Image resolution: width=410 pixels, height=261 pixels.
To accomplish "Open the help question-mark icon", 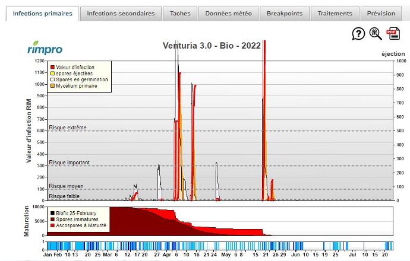I will pyautogui.click(x=358, y=34).
